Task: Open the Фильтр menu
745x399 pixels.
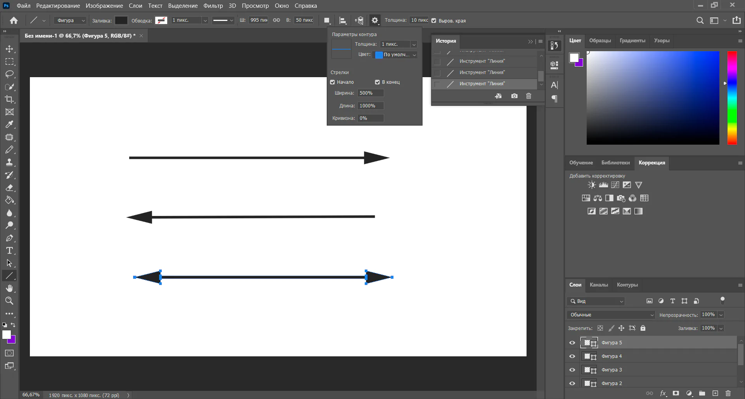Action: coord(213,6)
